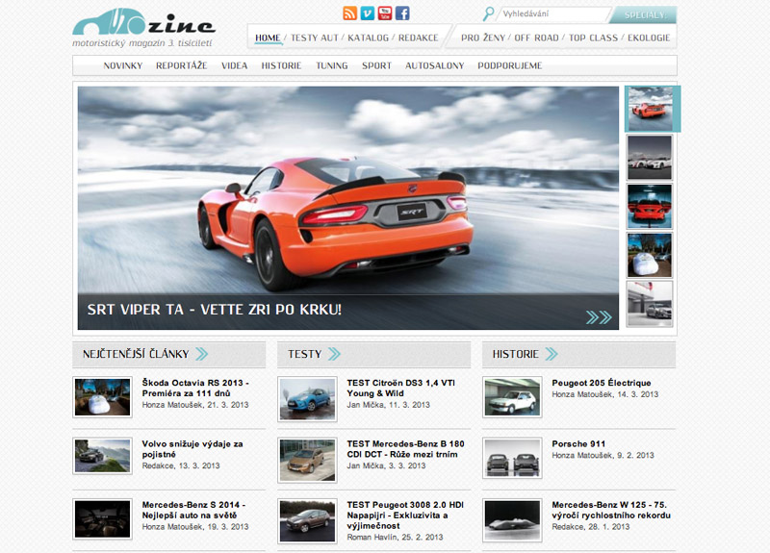The height and width of the screenshot is (553, 770).
Task: Click arrows next to Testy heading
Action: tap(334, 354)
